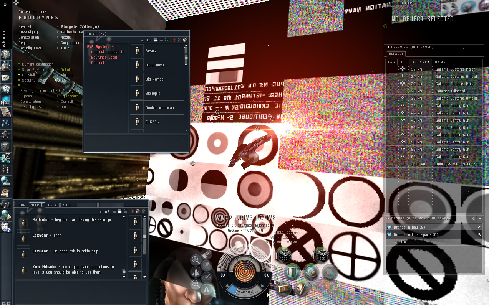Activate the medkit repair module

pos(283,288)
